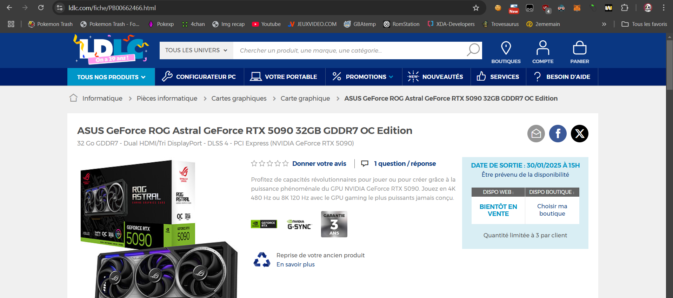This screenshot has height=298, width=673.
Task: Click the browser forward arrow
Action: pyautogui.click(x=25, y=8)
